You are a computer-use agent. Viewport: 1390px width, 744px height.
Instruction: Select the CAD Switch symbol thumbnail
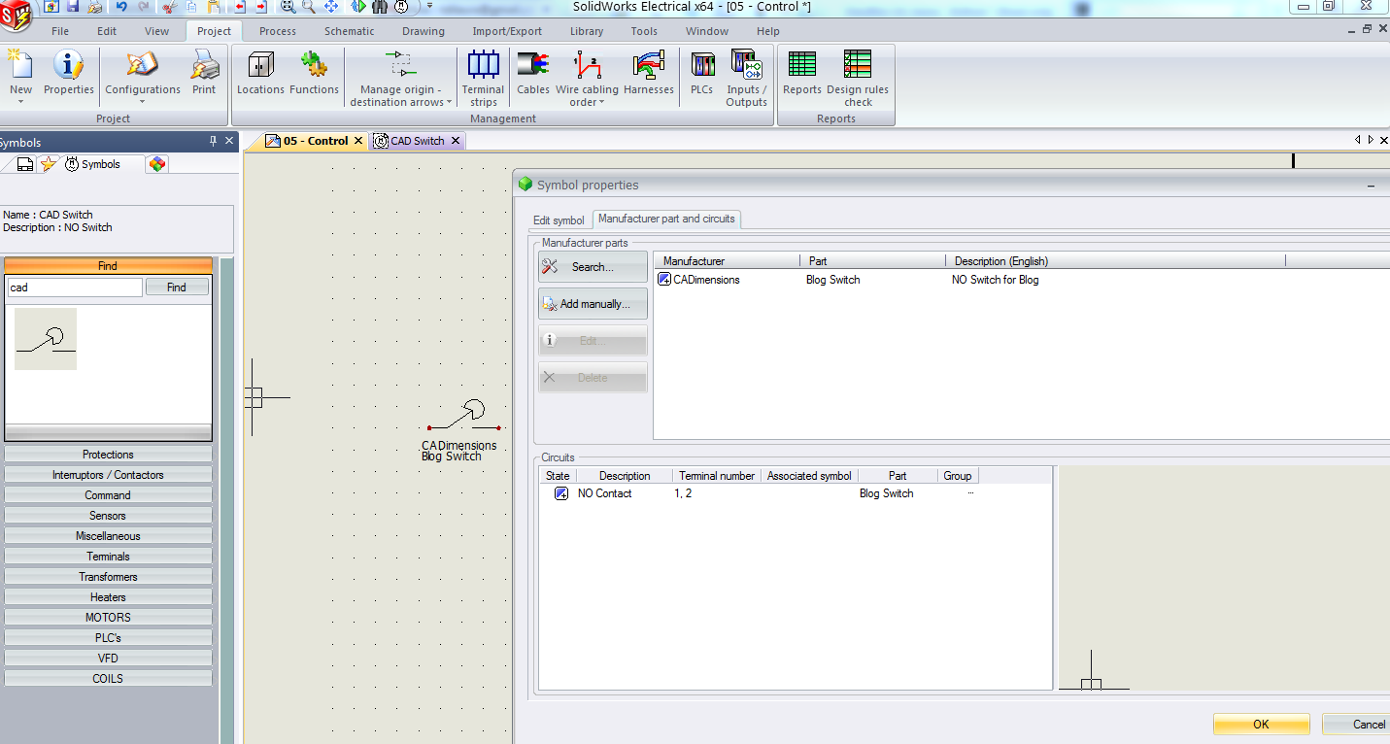(46, 339)
